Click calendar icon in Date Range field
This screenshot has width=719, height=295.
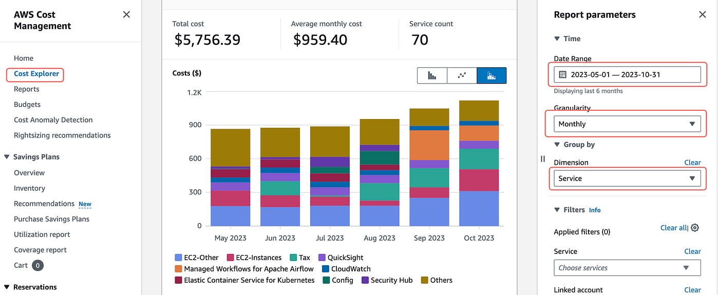click(562, 74)
